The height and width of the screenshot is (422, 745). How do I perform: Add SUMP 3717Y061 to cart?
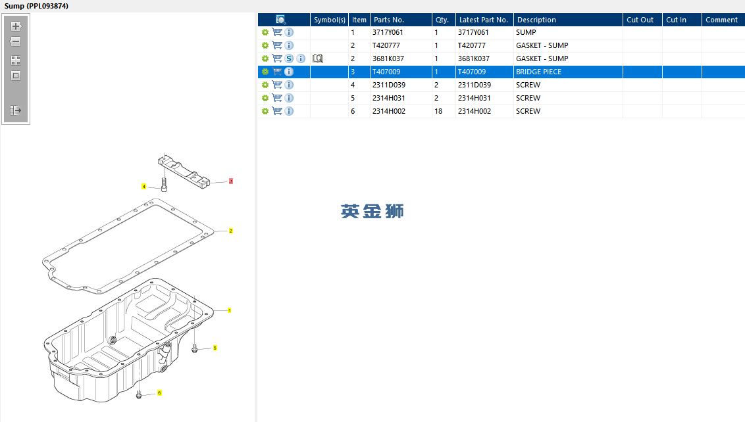pyautogui.click(x=277, y=32)
